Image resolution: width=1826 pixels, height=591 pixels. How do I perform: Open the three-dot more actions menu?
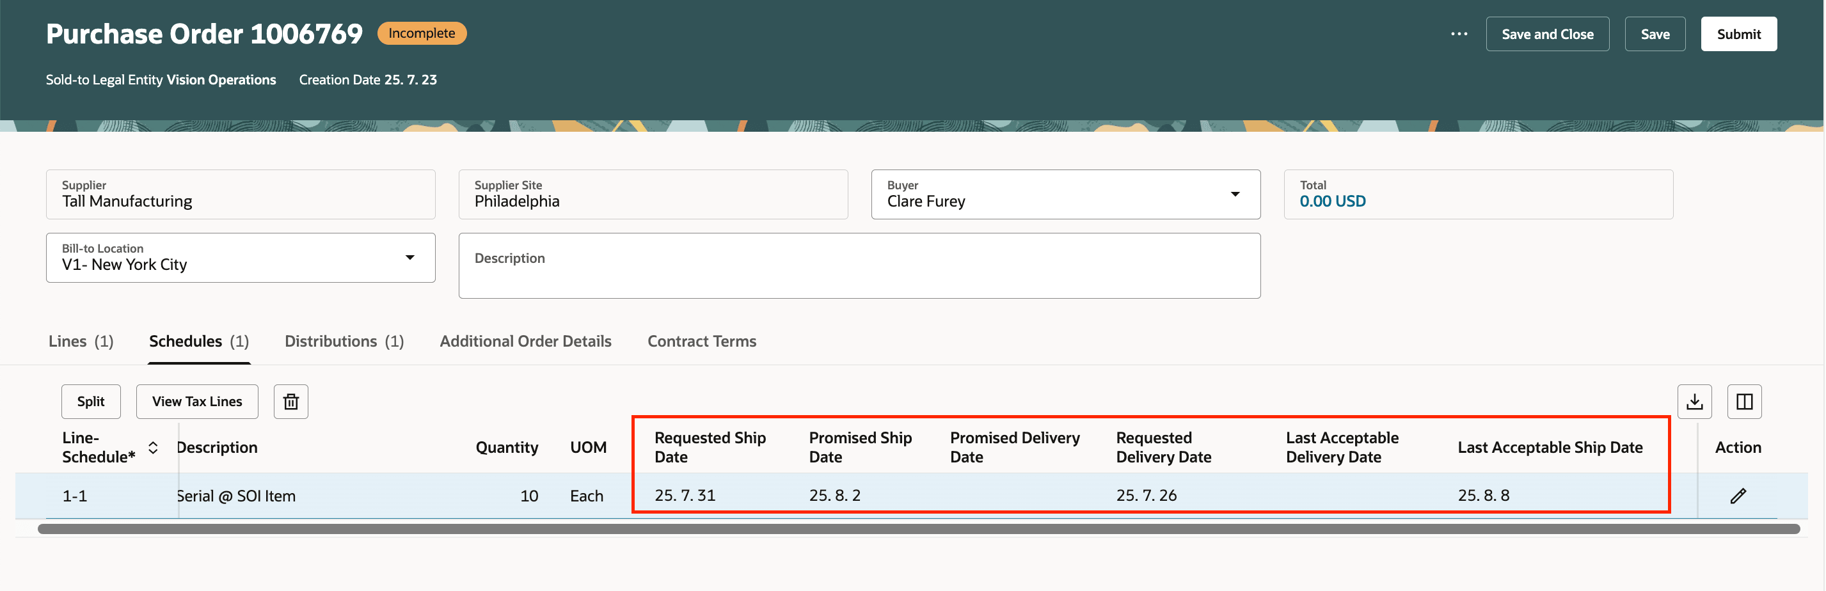click(1459, 34)
